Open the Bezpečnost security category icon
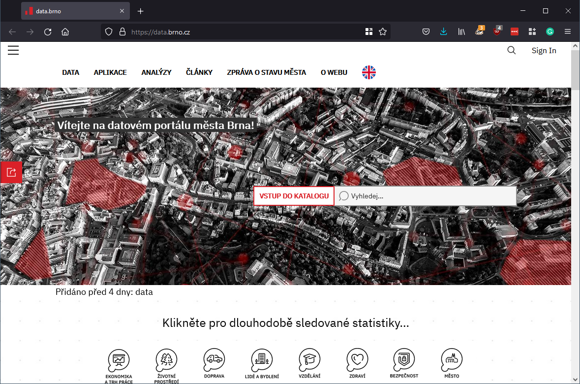This screenshot has width=580, height=384. pos(404,361)
